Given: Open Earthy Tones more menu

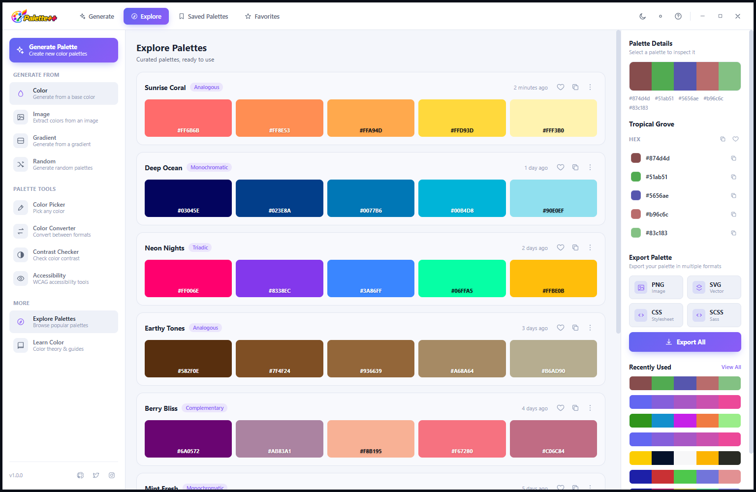Looking at the screenshot, I should point(590,328).
